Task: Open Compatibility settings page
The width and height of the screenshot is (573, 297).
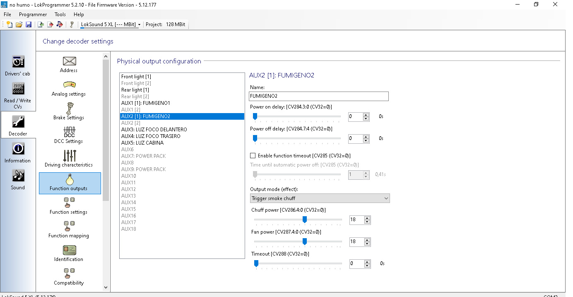Action: click(69, 277)
